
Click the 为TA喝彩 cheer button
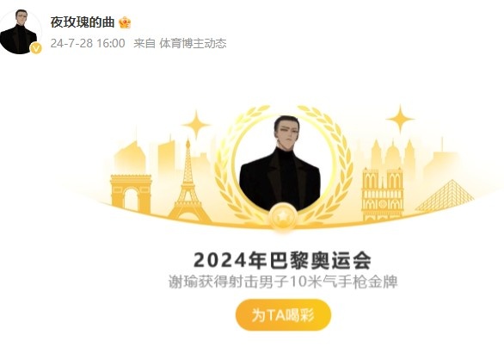coord(283,315)
